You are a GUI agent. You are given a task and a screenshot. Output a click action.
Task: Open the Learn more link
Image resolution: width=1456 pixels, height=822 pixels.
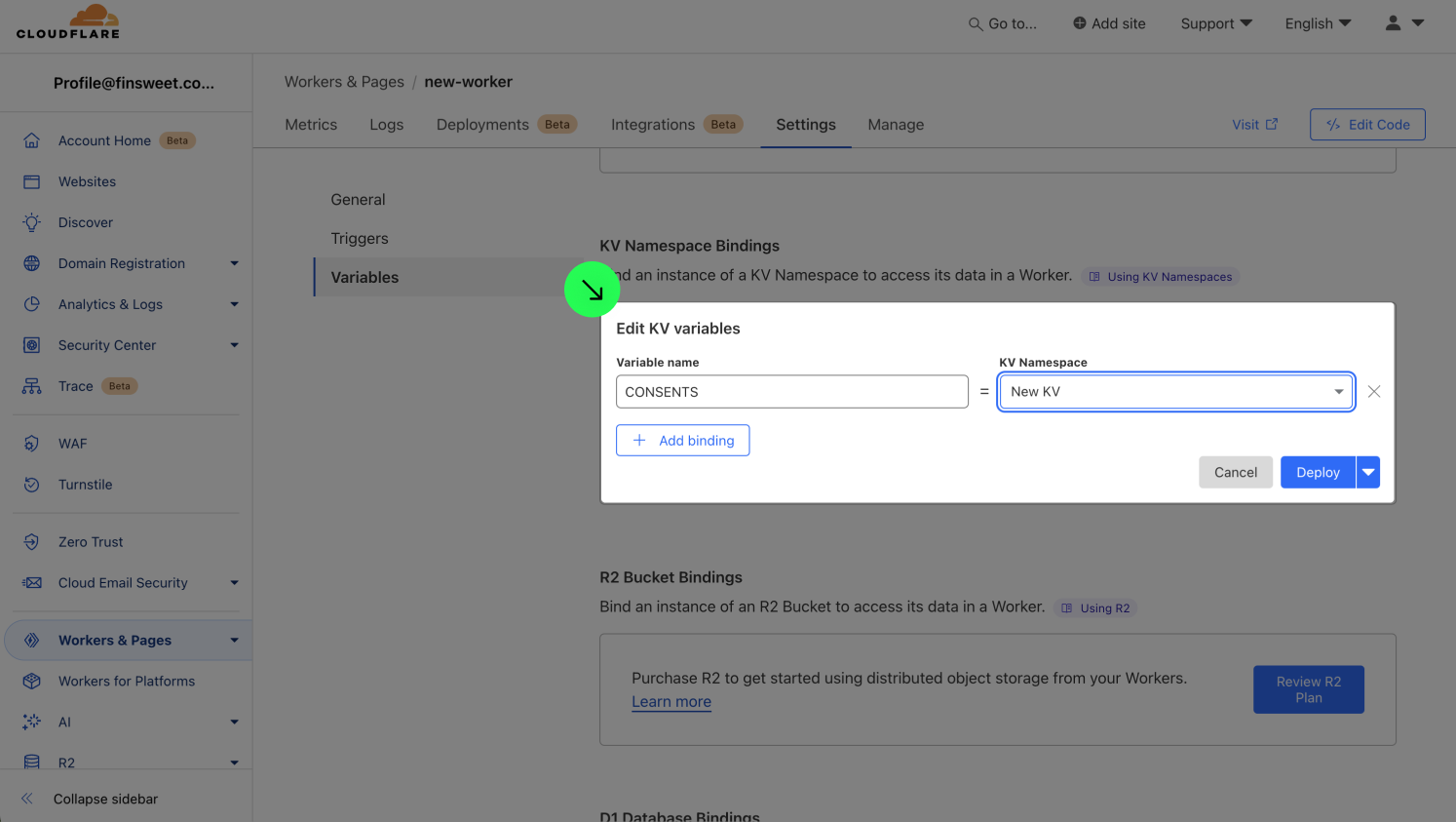point(671,702)
